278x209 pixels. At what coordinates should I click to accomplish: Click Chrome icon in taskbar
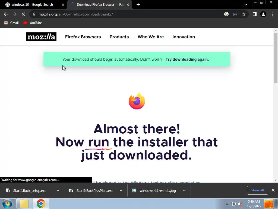(x=41, y=204)
